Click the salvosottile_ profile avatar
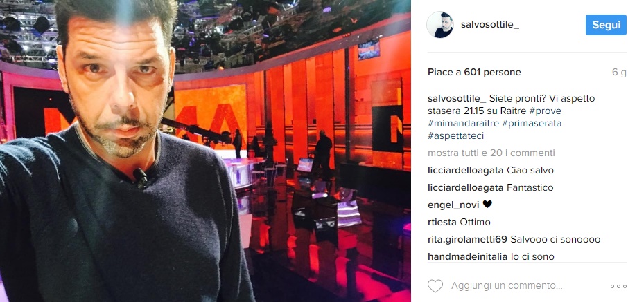This screenshot has height=302, width=628. [439, 25]
